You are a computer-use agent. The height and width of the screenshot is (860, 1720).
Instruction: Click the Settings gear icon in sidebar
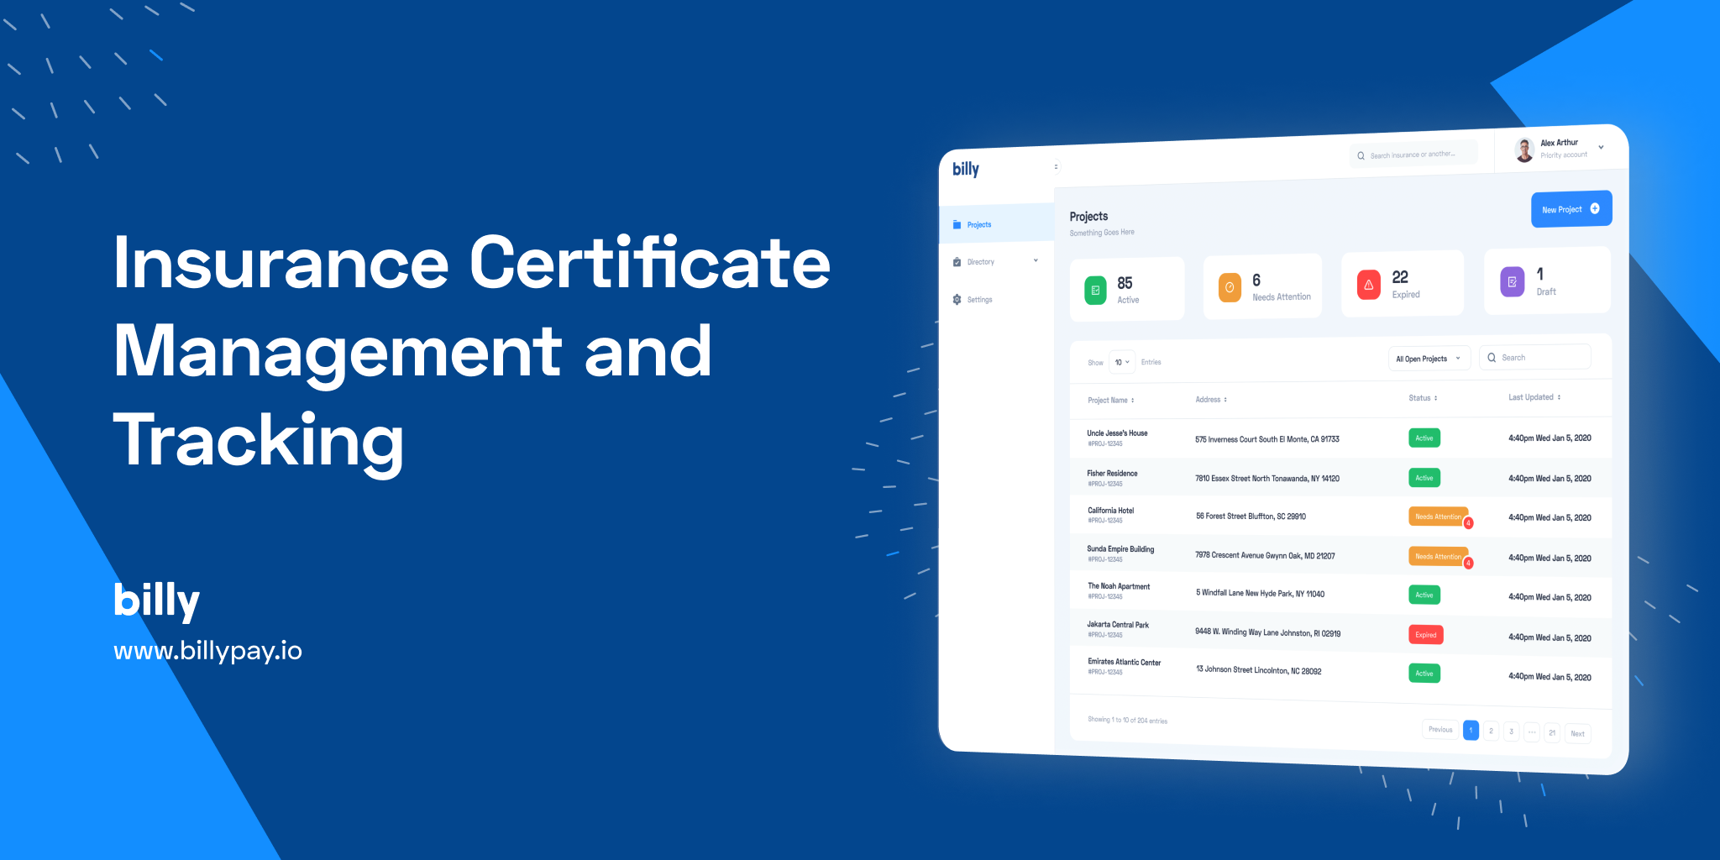[x=957, y=300]
